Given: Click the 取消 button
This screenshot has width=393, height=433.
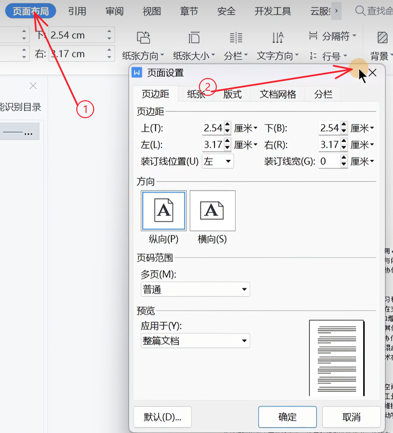Looking at the screenshot, I should [x=351, y=417].
